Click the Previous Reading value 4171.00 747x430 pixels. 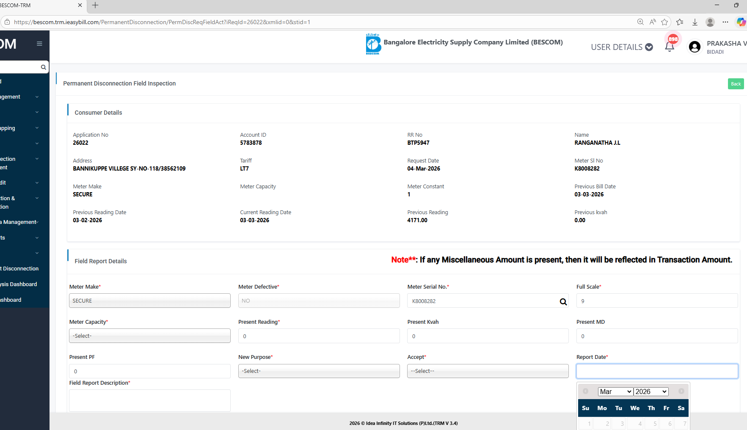coord(417,221)
